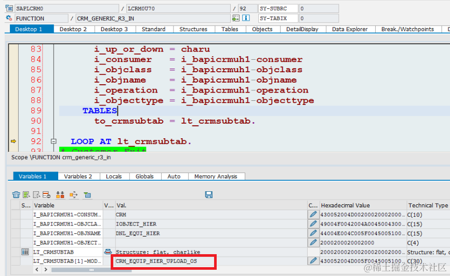Image resolution: width=450 pixels, height=276 pixels.
Task: Click the trash can delete-variables icon
Action: 16,195
